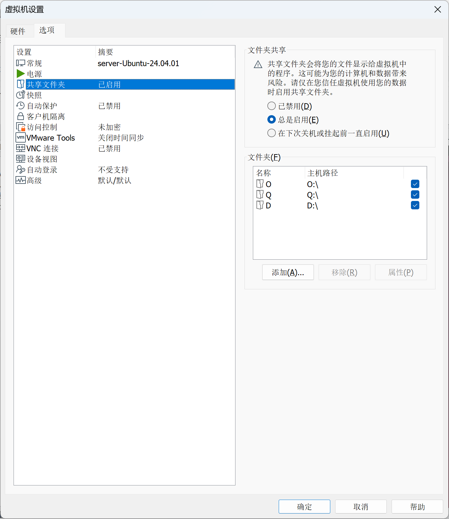
Task: Click the 添加(A)... add folder button
Action: 288,273
